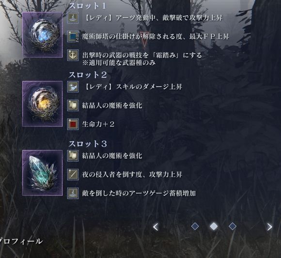The width and height of the screenshot is (281, 258).
Task: Click the Arts icon beside アーツ発動中 effect
Action: point(73,18)
